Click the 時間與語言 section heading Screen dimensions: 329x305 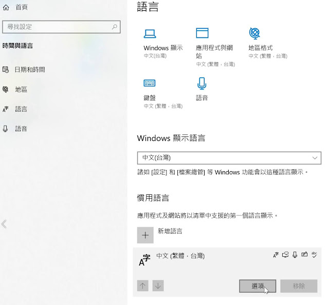tap(17, 46)
